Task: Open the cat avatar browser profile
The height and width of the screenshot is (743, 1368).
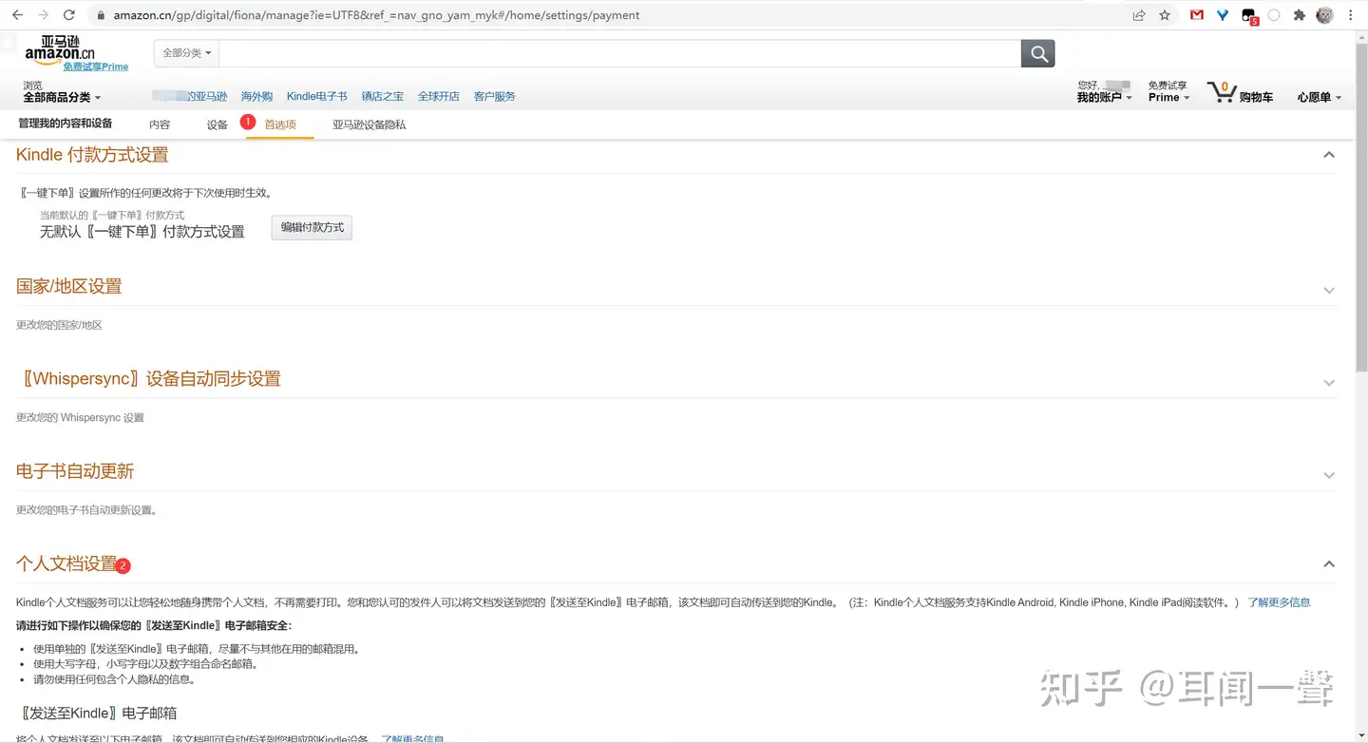Action: [x=1324, y=15]
